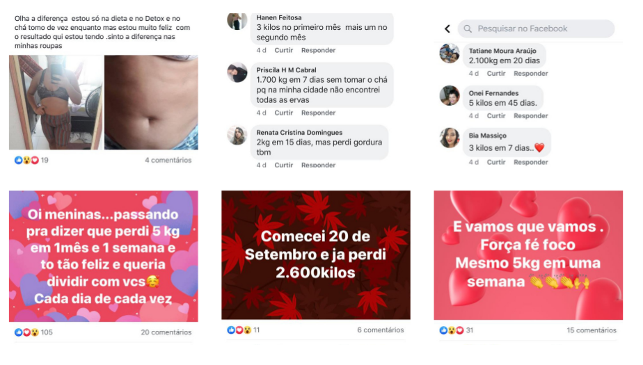Open the mirror selfie photo thumbnail
This screenshot has width=643, height=365.
click(x=56, y=102)
